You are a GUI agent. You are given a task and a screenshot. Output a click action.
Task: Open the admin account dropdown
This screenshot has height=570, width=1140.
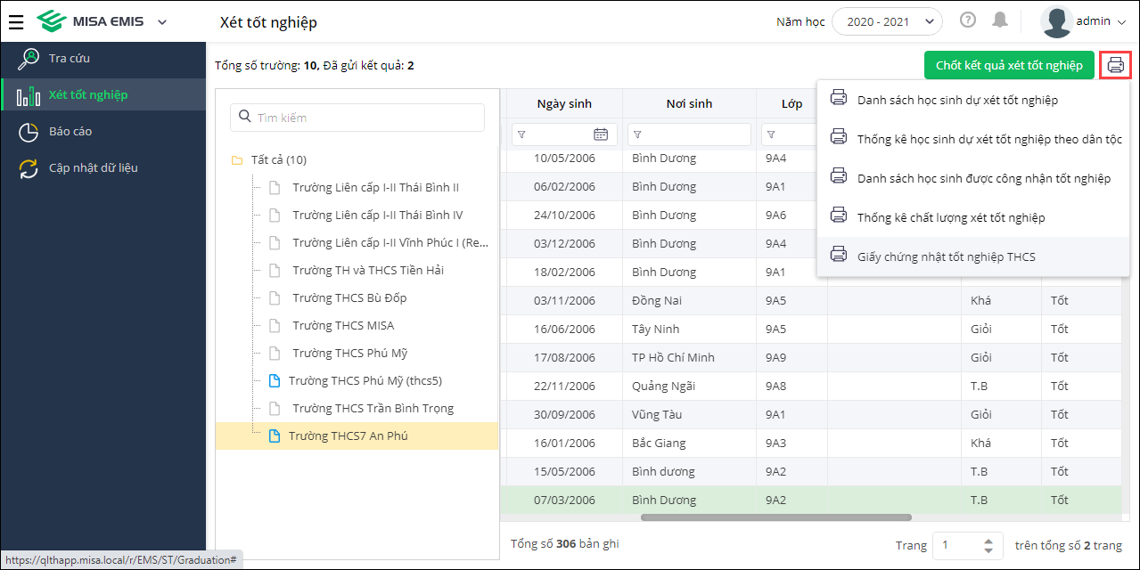tap(1084, 21)
